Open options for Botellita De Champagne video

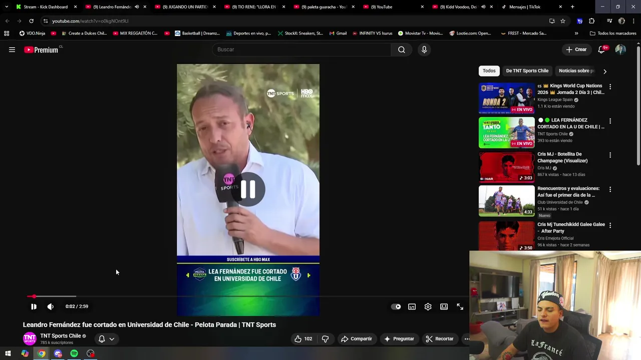610,155
